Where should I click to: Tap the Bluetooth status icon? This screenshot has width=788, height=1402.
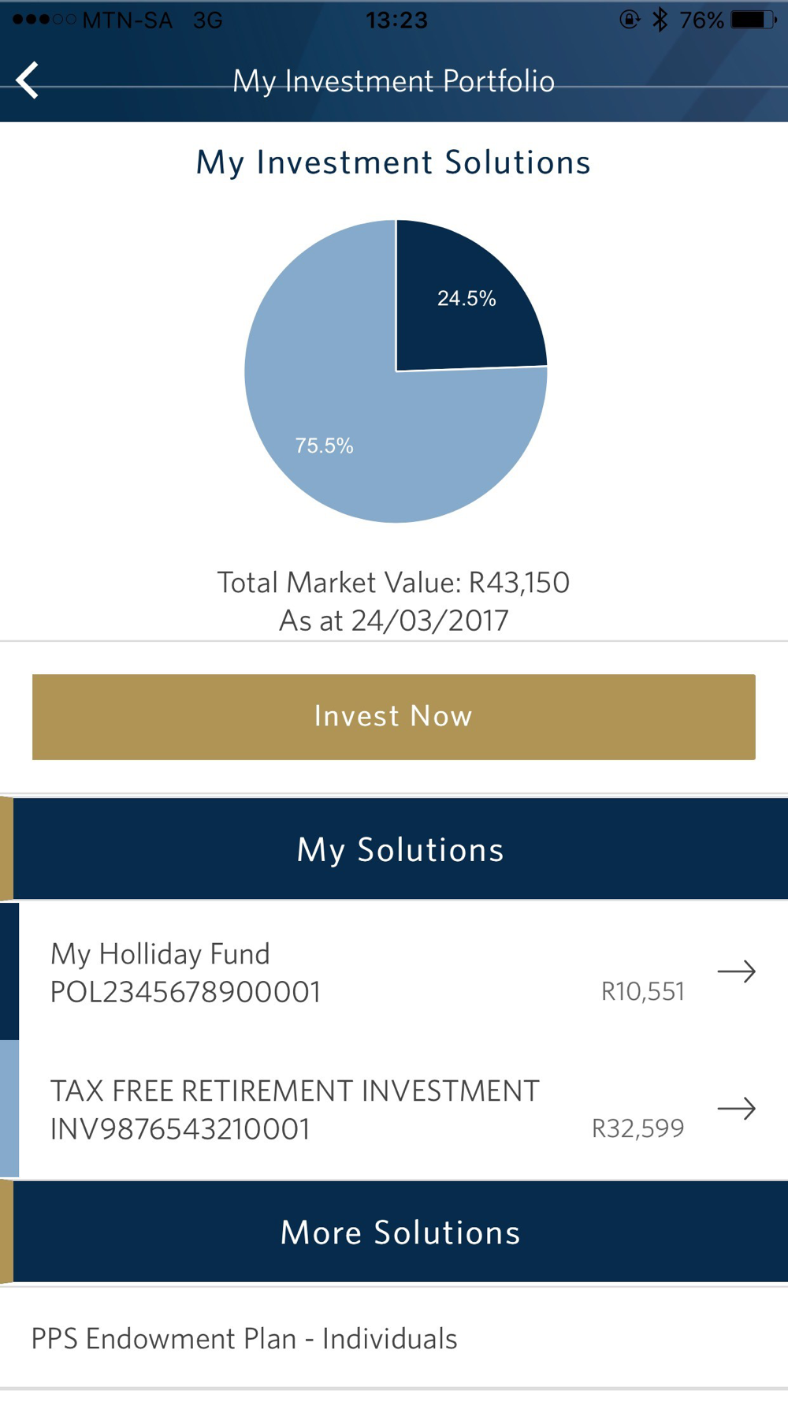[660, 20]
